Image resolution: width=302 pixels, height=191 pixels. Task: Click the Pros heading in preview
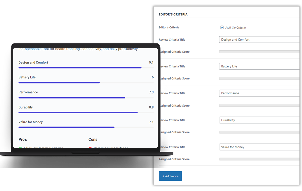tap(23, 139)
